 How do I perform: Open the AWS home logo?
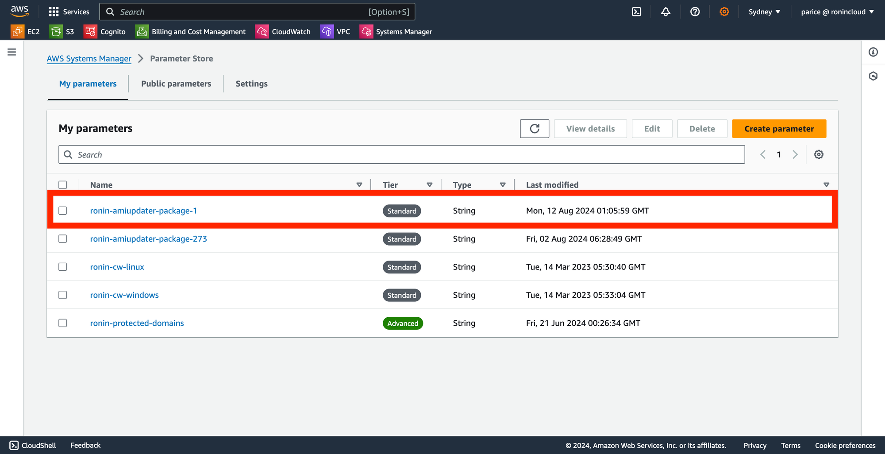coord(19,12)
